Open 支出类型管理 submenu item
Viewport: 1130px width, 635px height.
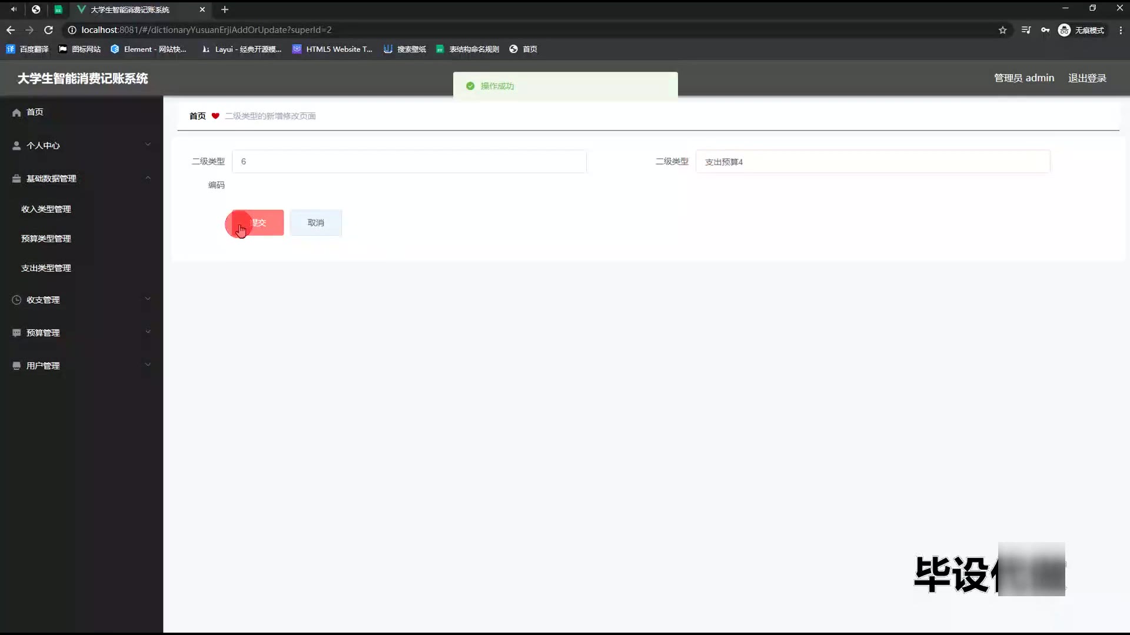click(x=46, y=268)
